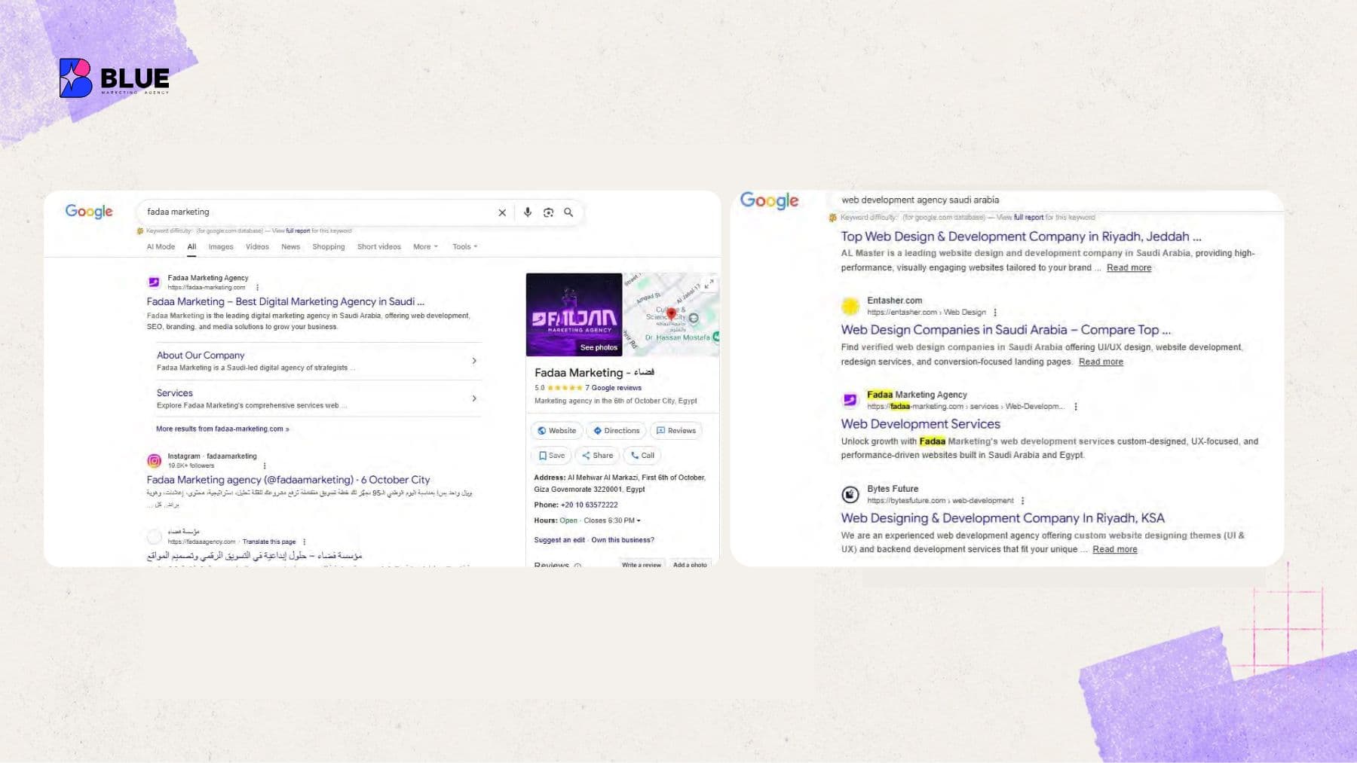
Task: Switch to Short videos tab
Action: pyautogui.click(x=379, y=246)
